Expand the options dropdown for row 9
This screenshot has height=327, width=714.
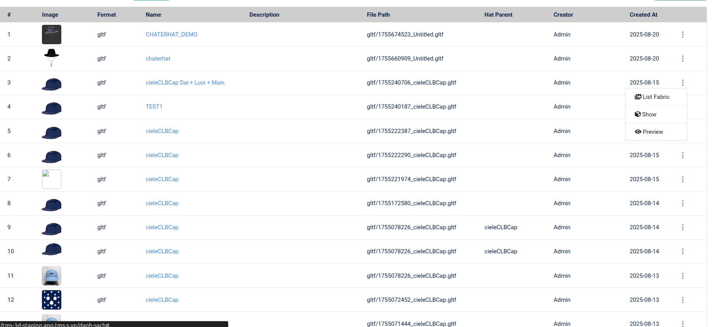click(x=683, y=227)
